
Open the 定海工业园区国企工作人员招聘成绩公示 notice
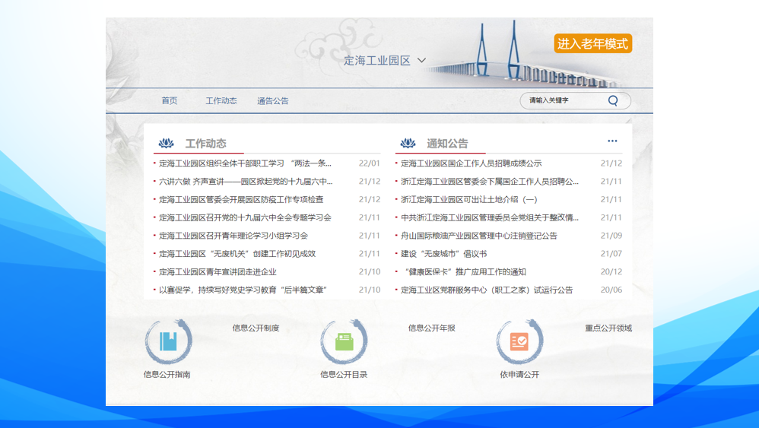coord(471,163)
